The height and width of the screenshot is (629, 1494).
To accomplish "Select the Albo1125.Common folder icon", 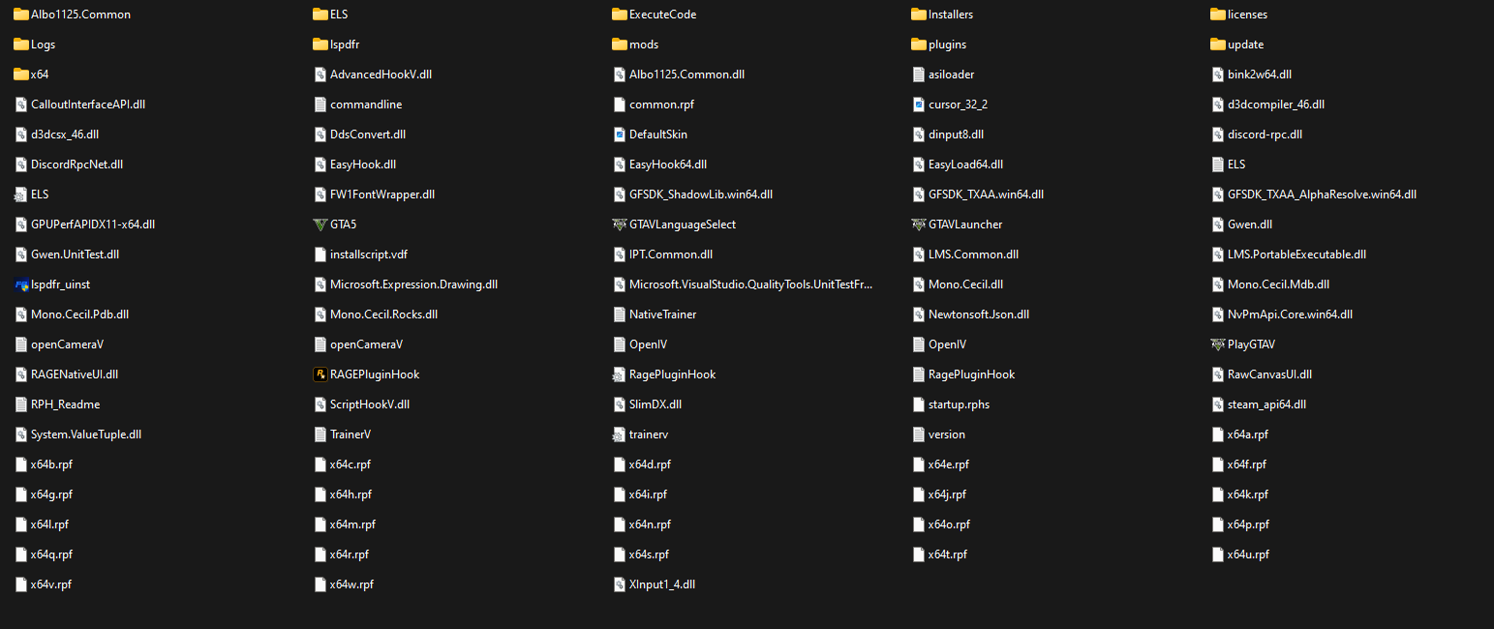I will tap(21, 15).
